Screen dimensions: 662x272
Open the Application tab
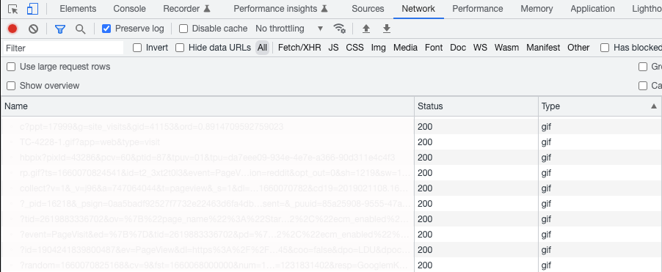pos(592,9)
